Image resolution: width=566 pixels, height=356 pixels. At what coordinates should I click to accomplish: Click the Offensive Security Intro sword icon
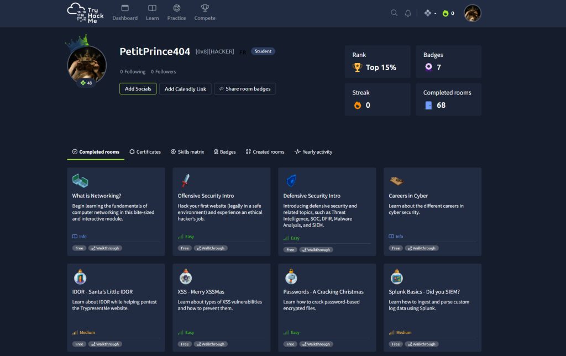pos(186,181)
